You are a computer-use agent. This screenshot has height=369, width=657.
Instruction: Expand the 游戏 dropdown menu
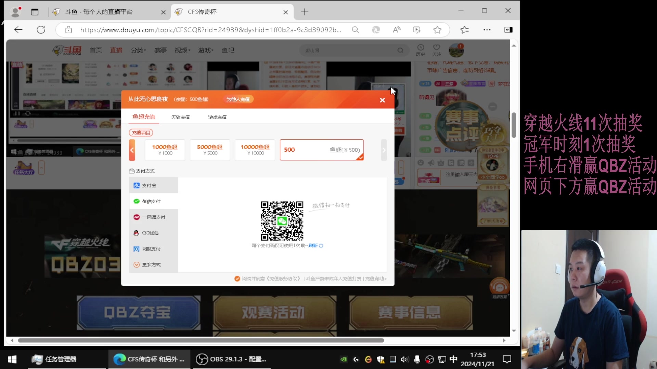(206, 50)
